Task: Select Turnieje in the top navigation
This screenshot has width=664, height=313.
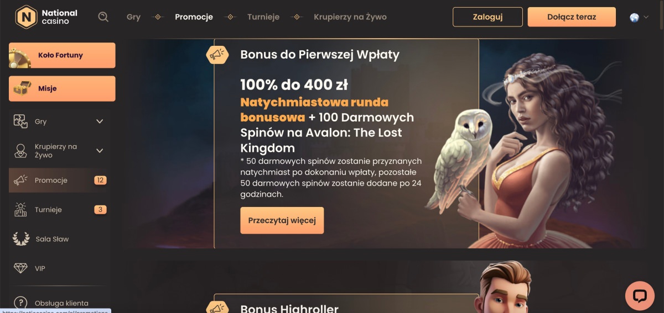Action: pyautogui.click(x=263, y=17)
